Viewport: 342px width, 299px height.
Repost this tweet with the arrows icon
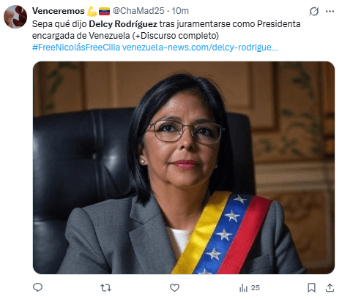[106, 288]
